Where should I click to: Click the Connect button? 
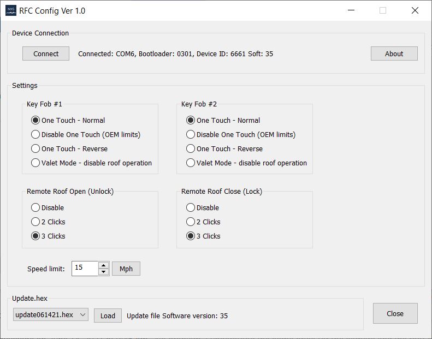pyautogui.click(x=46, y=53)
